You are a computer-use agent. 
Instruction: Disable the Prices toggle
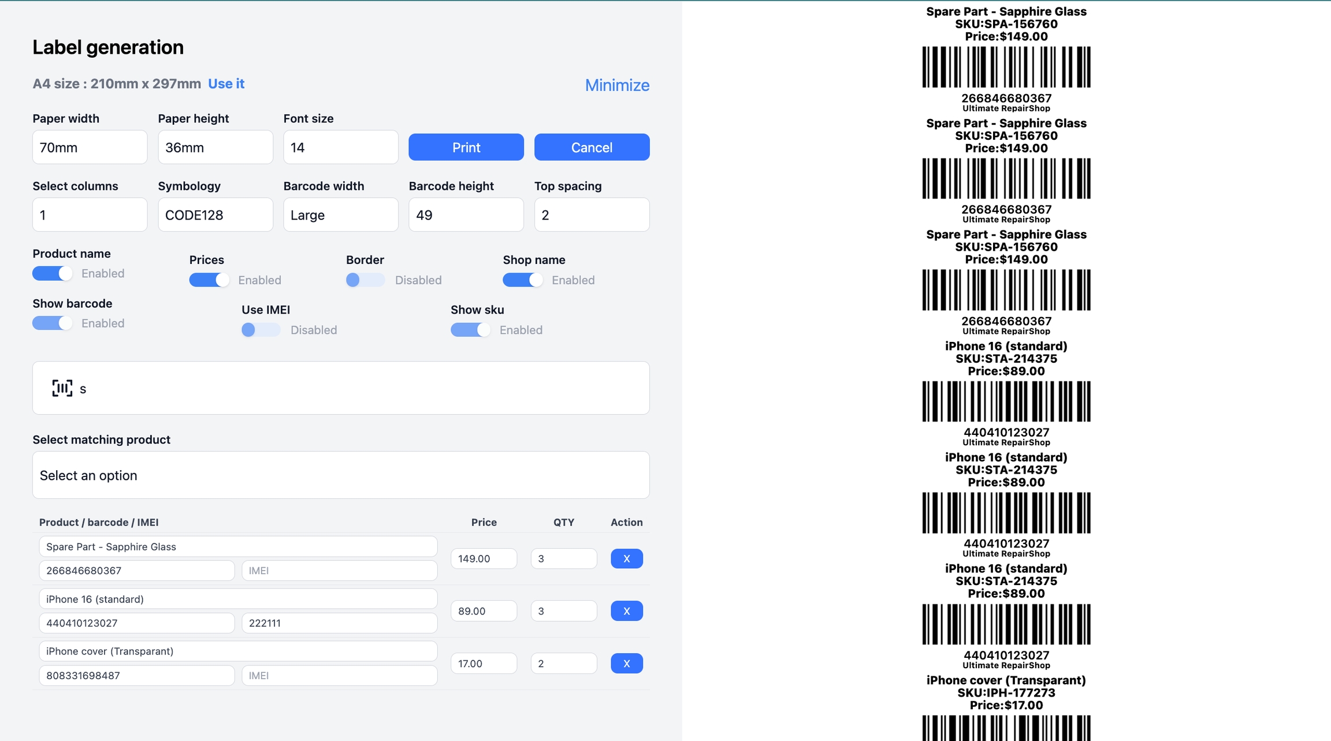(x=209, y=280)
